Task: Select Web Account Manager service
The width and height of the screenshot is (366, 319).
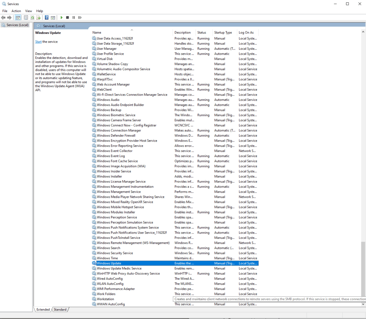Action: click(113, 84)
